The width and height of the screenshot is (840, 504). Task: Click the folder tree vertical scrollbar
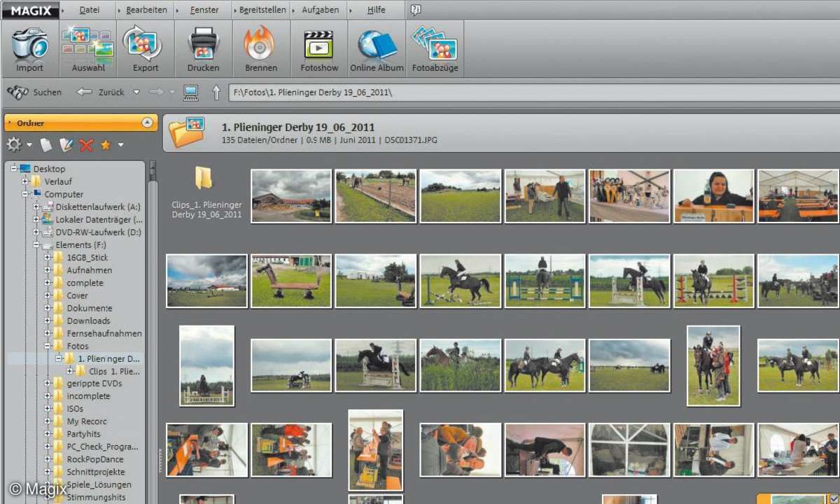point(153,332)
